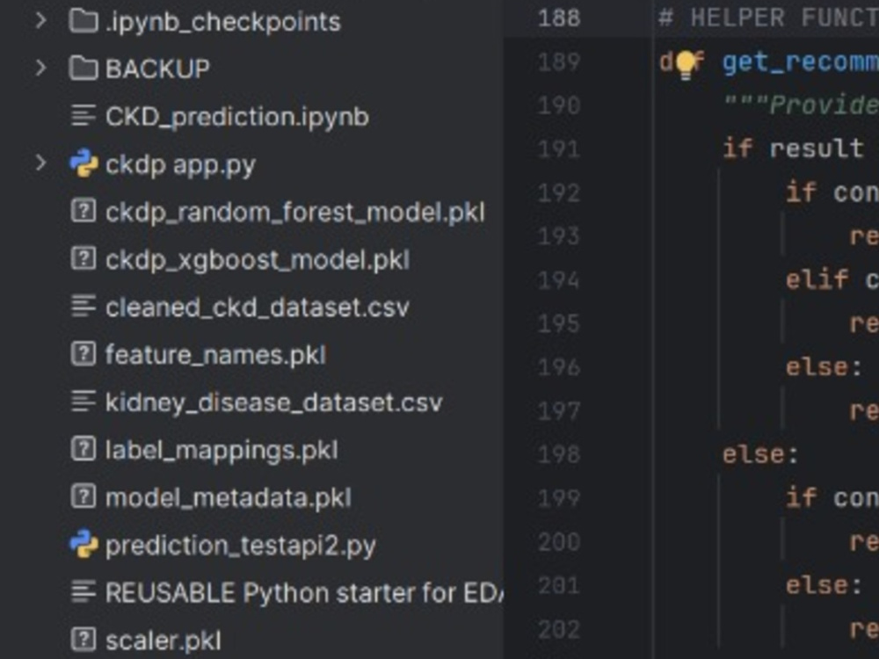Click line number 195 in the gutter
The width and height of the screenshot is (879, 659).
(558, 323)
